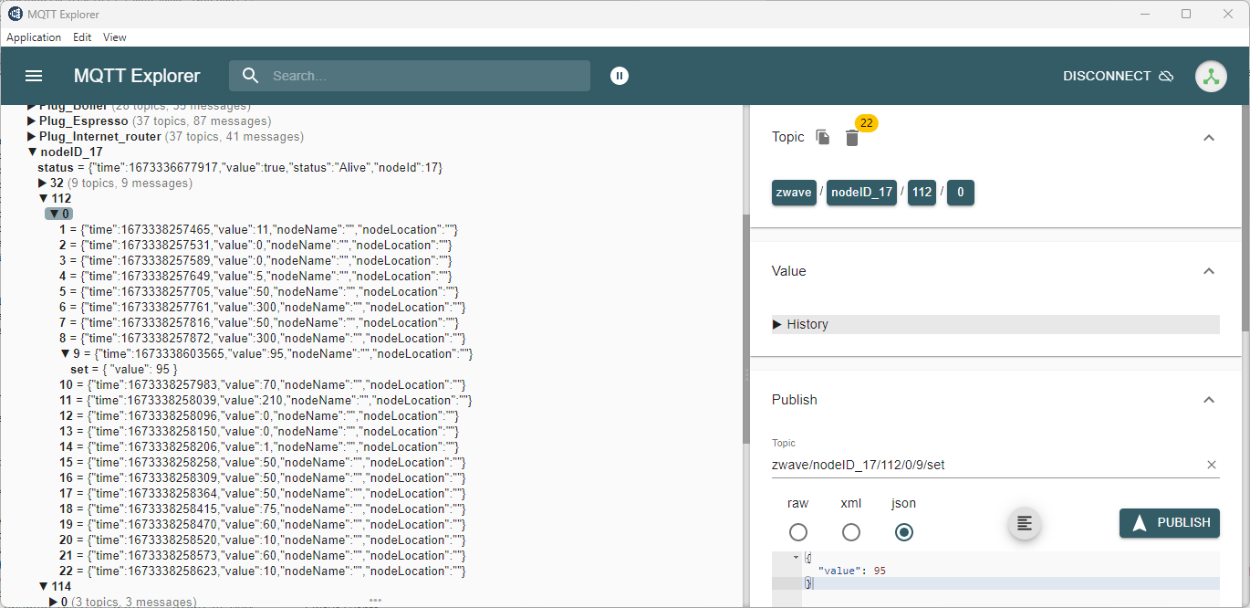
Task: Select the json payload format
Action: coord(904,532)
